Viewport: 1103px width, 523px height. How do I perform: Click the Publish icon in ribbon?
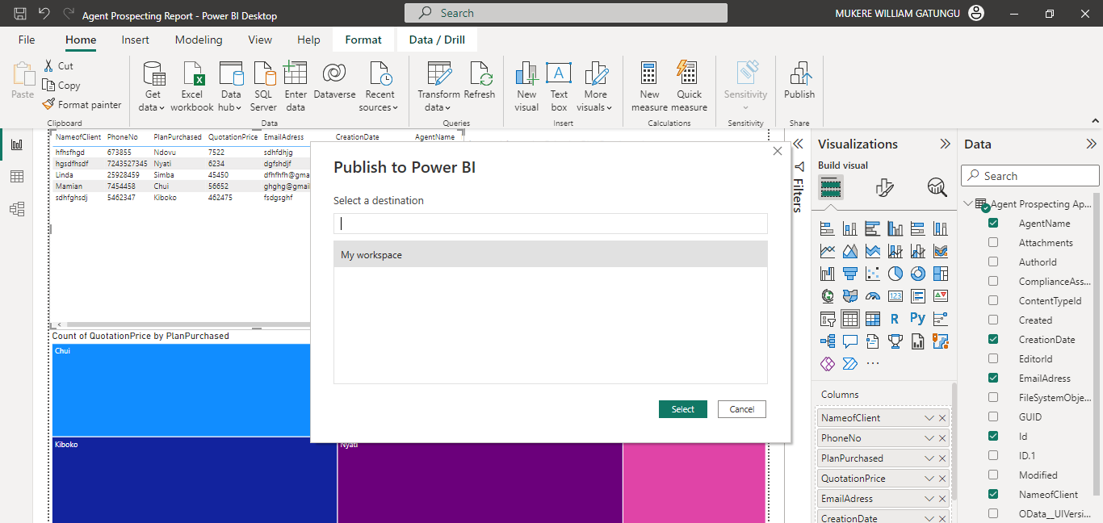tap(799, 81)
